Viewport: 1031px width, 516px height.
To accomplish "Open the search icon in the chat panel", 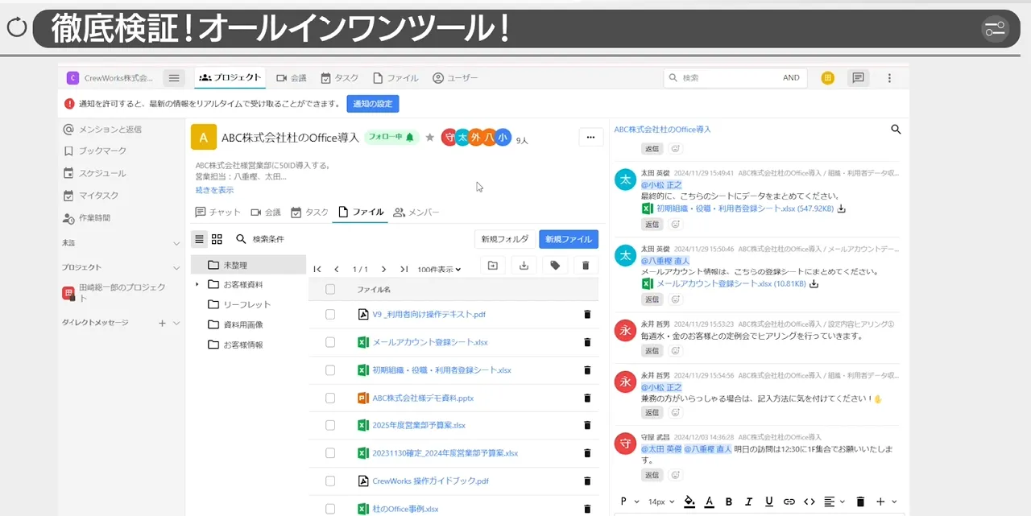I will point(896,129).
